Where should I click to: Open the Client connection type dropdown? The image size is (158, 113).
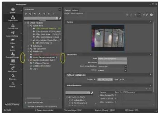coord(126,67)
